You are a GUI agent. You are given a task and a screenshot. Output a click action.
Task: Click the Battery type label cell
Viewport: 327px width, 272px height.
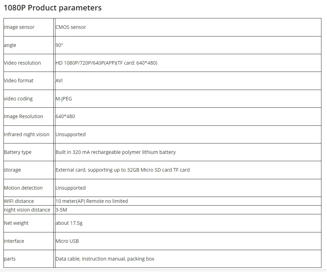29,152
